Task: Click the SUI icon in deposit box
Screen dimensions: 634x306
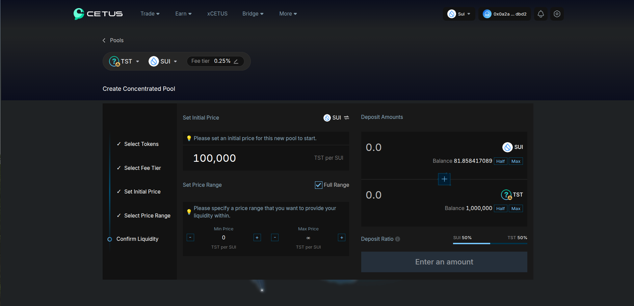Action: [507, 147]
